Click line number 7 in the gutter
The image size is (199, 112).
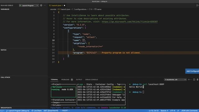(x=54, y=31)
